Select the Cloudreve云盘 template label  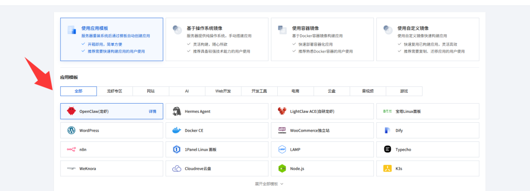[x=198, y=168]
